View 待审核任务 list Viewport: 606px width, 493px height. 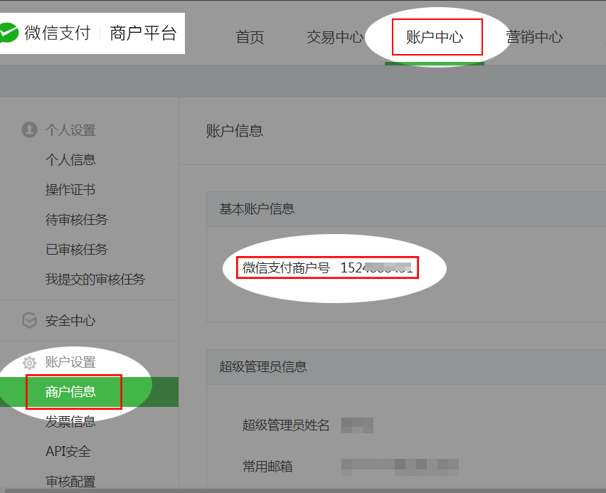[x=77, y=219]
